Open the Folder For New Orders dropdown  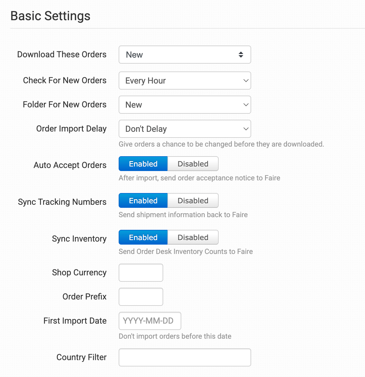click(185, 105)
